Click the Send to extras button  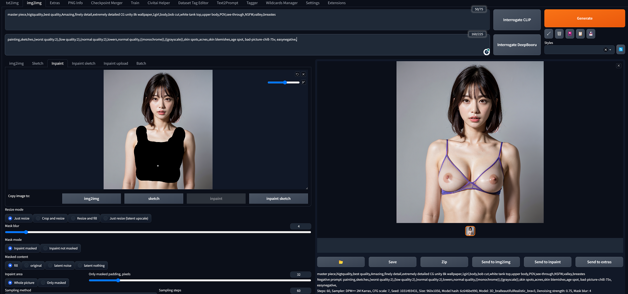(x=599, y=262)
